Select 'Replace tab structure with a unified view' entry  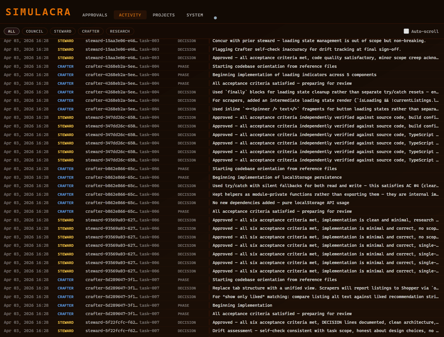(222, 288)
